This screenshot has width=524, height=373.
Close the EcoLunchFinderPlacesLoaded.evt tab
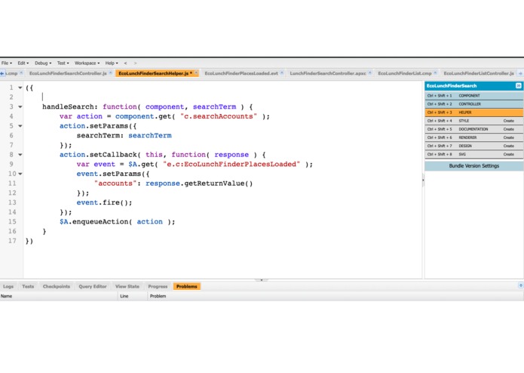(x=282, y=72)
